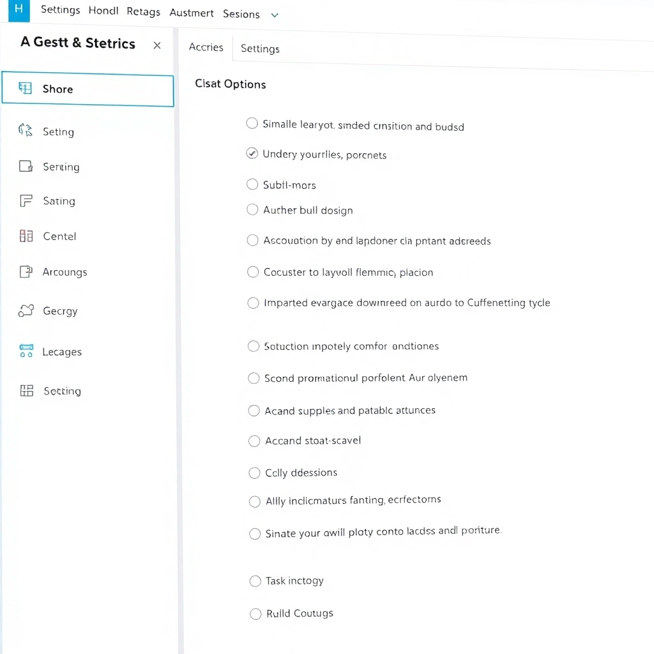Viewport: 654px width, 654px height.
Task: Switch to the Accries tab
Action: [x=206, y=47]
